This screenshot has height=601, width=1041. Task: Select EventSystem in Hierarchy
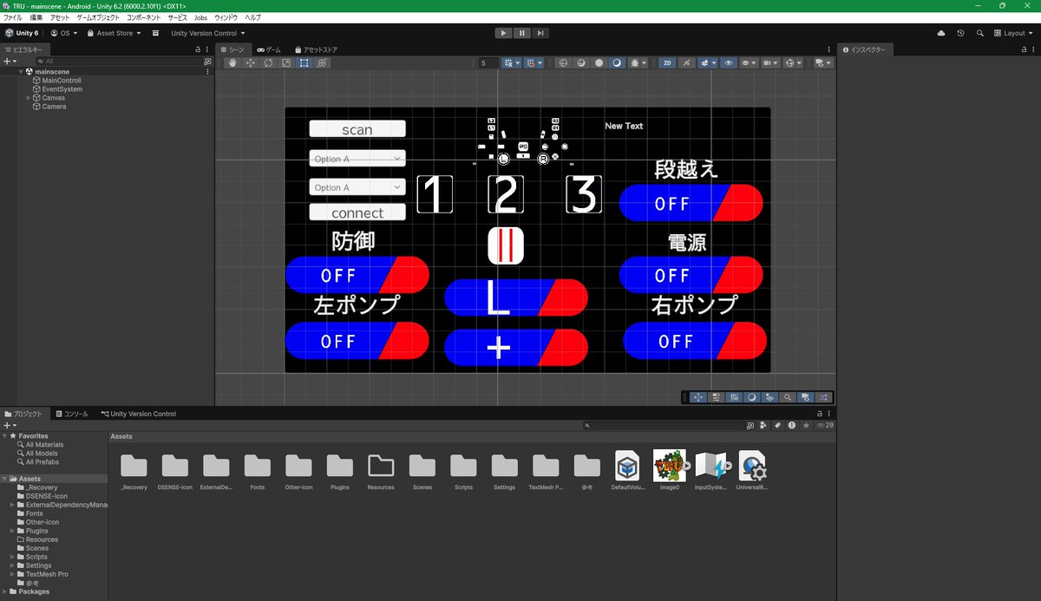click(62, 89)
